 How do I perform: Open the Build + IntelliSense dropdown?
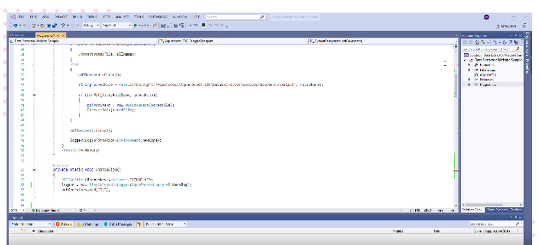point(165,224)
